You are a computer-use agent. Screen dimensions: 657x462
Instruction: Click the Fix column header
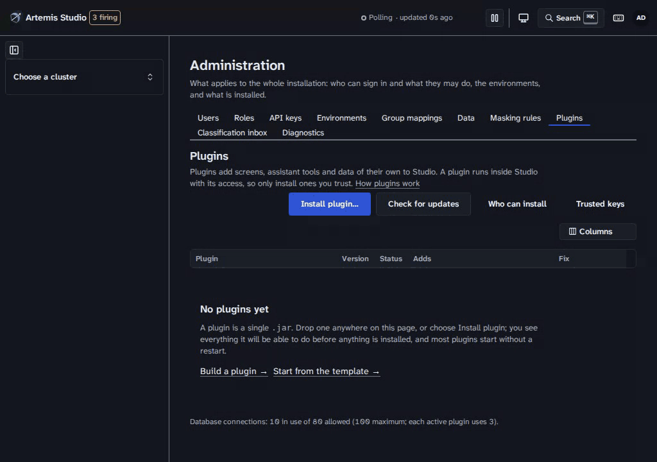click(x=563, y=259)
